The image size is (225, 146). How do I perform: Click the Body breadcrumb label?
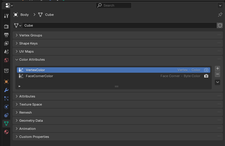click(24, 15)
